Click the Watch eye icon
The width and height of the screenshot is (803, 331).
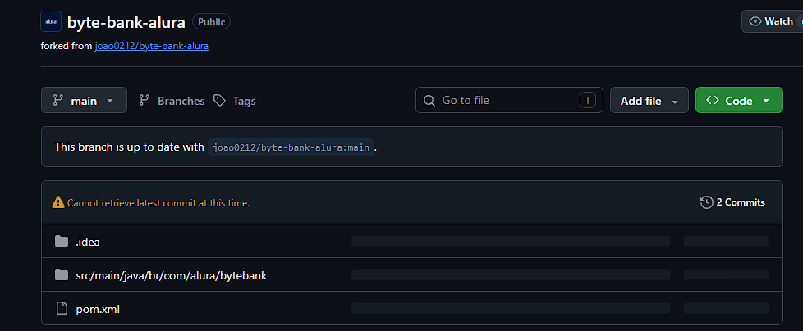(x=755, y=21)
